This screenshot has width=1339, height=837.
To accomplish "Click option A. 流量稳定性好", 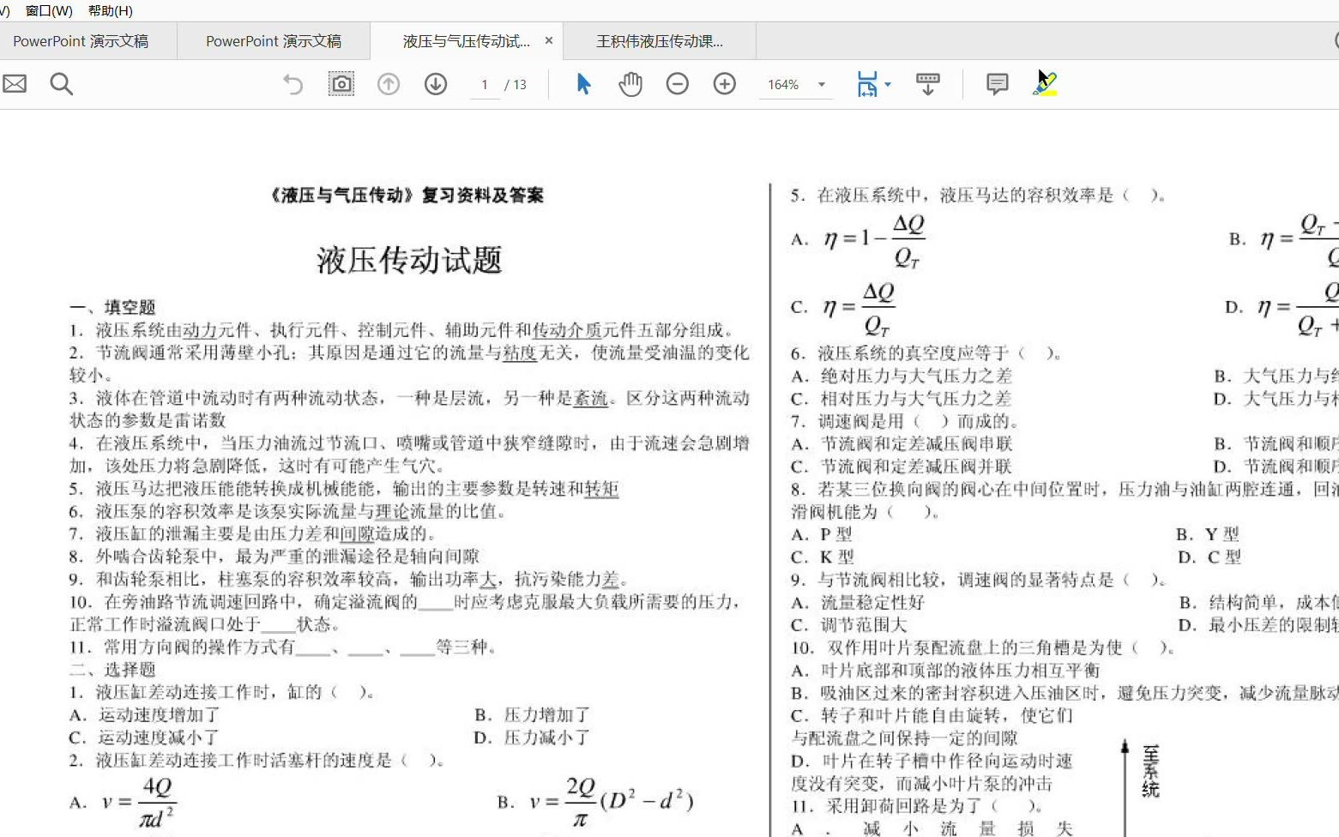I will (858, 602).
